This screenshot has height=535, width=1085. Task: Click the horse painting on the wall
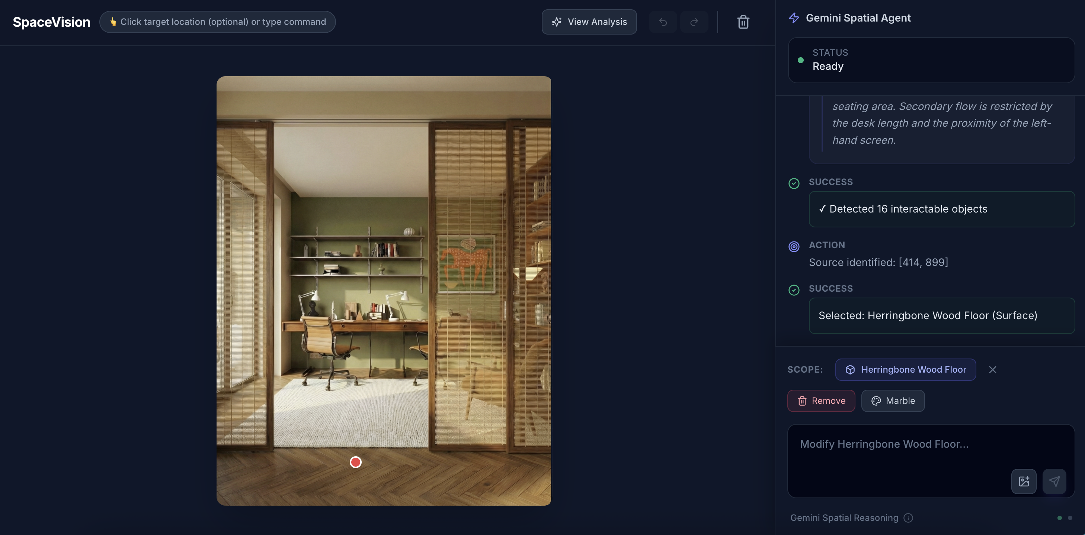(466, 264)
